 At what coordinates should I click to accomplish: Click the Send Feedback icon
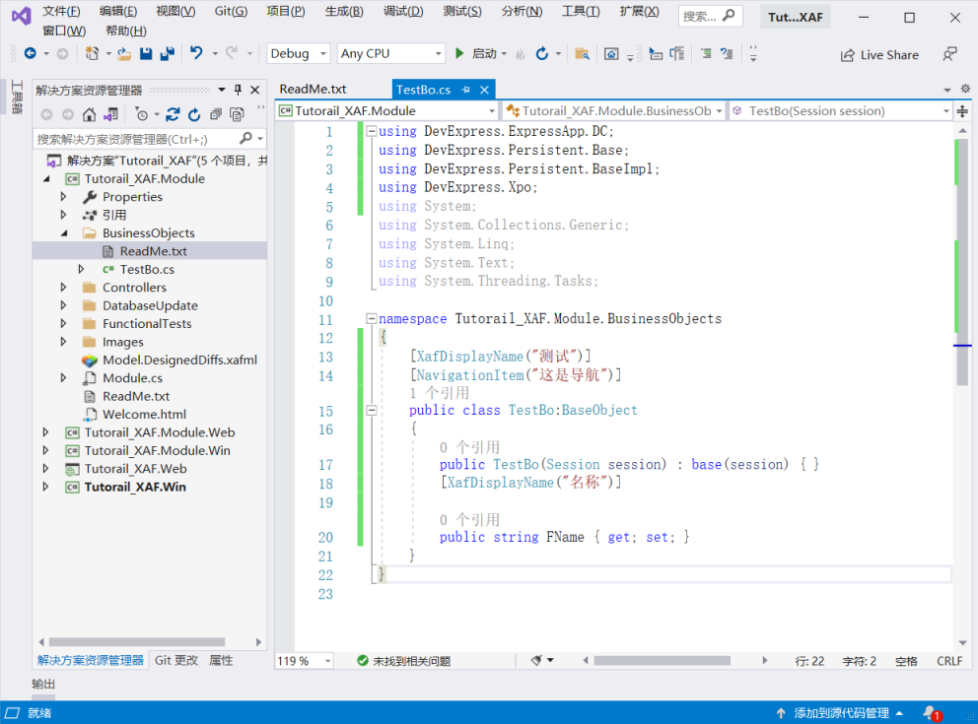coord(949,54)
